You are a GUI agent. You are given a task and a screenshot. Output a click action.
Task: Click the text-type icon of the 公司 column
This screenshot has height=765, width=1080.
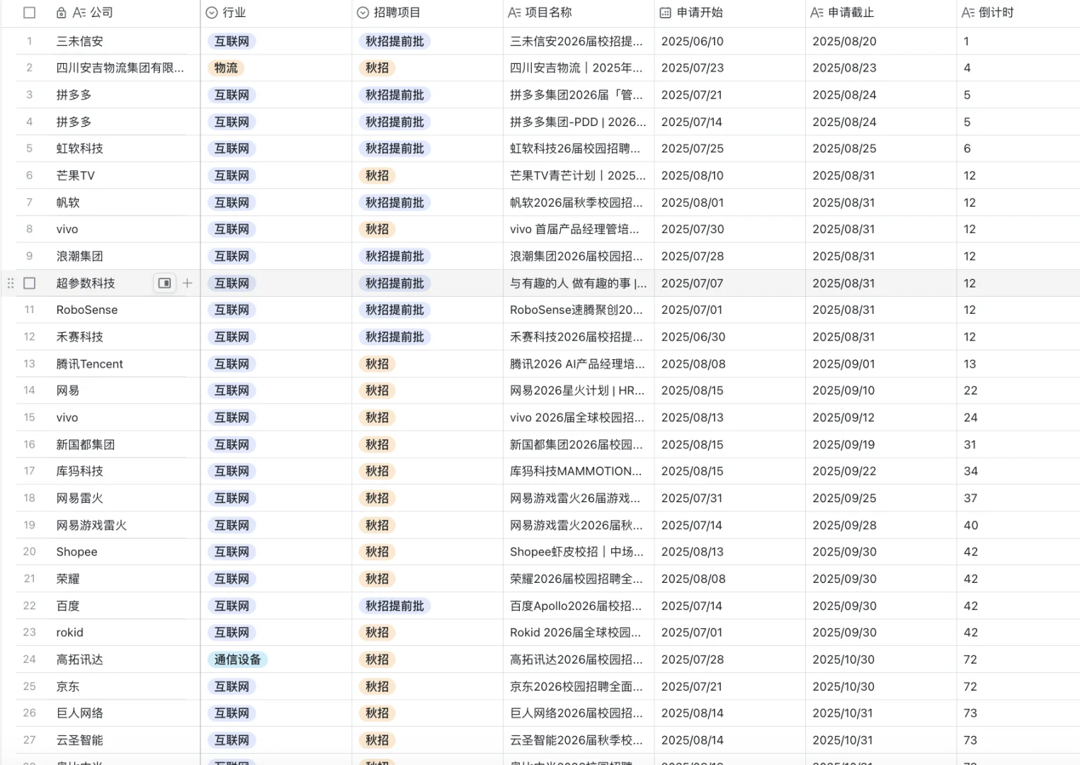tap(79, 13)
